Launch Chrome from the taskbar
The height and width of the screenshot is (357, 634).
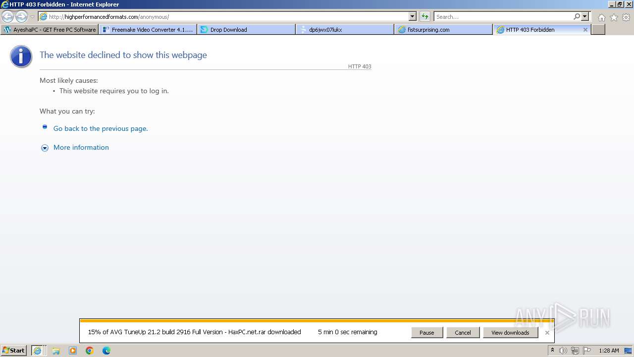pos(90,351)
